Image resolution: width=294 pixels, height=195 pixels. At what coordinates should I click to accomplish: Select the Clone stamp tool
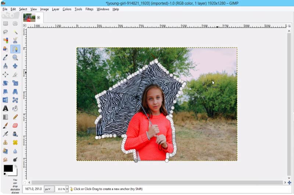(x=6, y=142)
